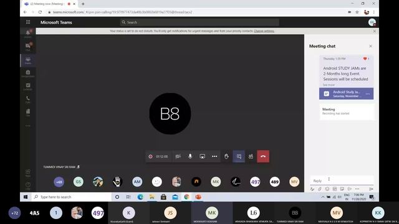Send the reply message

coord(372,189)
